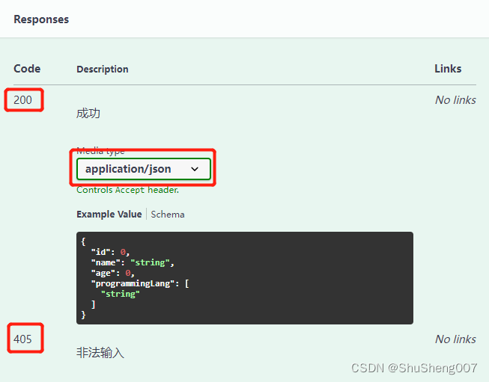Image resolution: width=489 pixels, height=382 pixels.
Task: Select the Description column header
Action: pyautogui.click(x=103, y=69)
